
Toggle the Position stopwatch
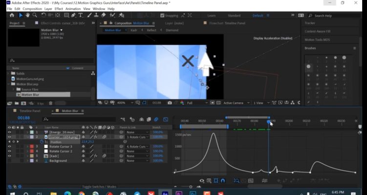42,142
